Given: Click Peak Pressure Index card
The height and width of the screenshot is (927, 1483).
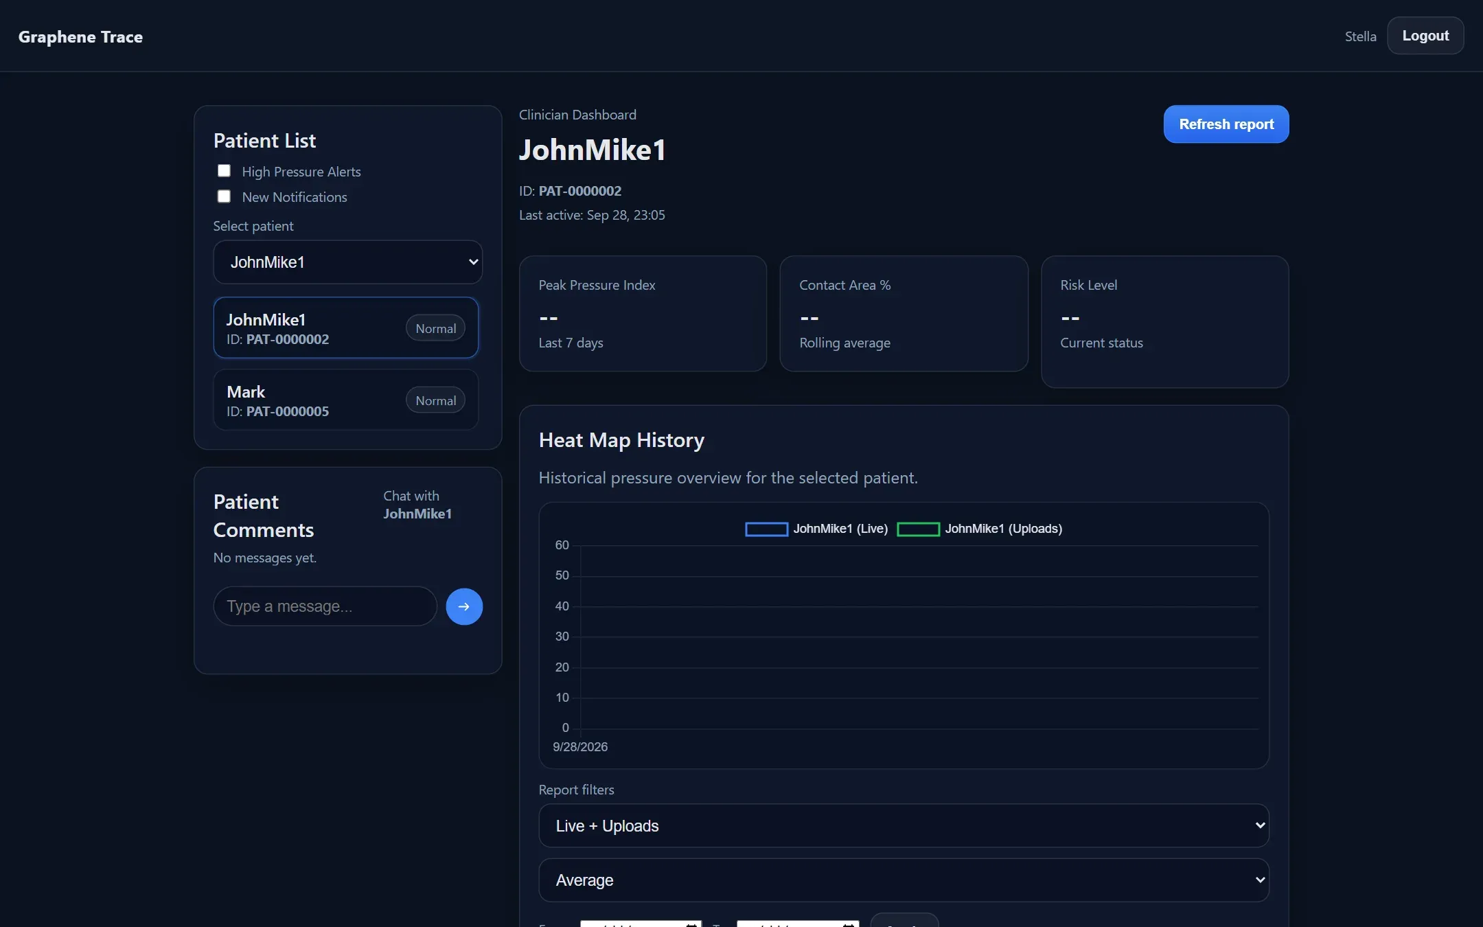Looking at the screenshot, I should [643, 314].
